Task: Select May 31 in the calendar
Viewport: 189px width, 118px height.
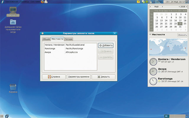Action: click(180, 27)
